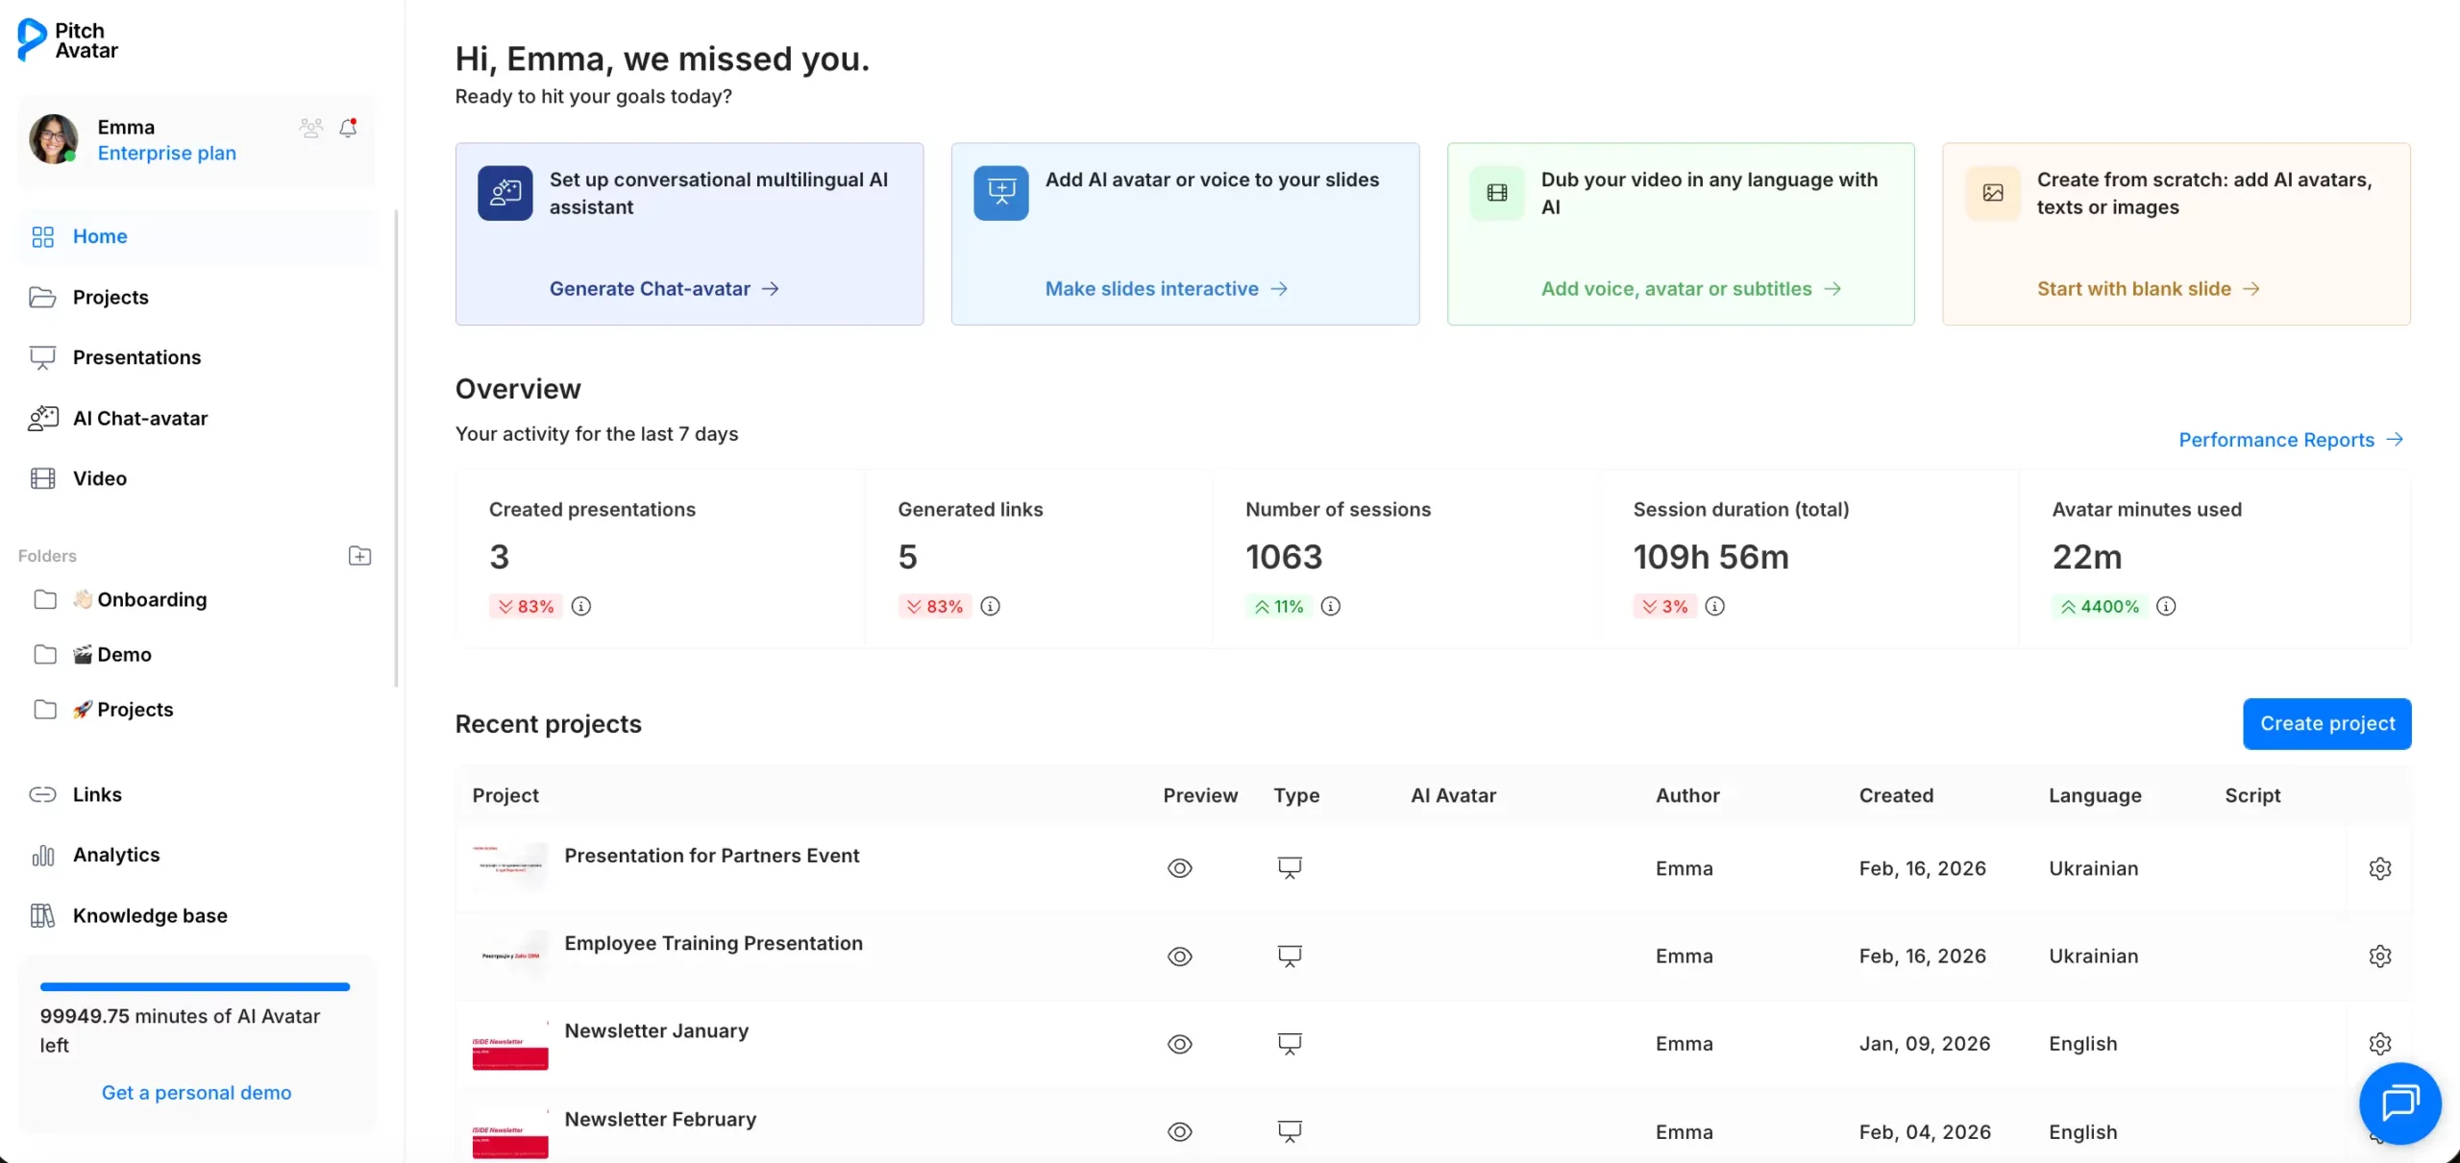Click Get a personal demo link
The width and height of the screenshot is (2460, 1163).
196,1093
